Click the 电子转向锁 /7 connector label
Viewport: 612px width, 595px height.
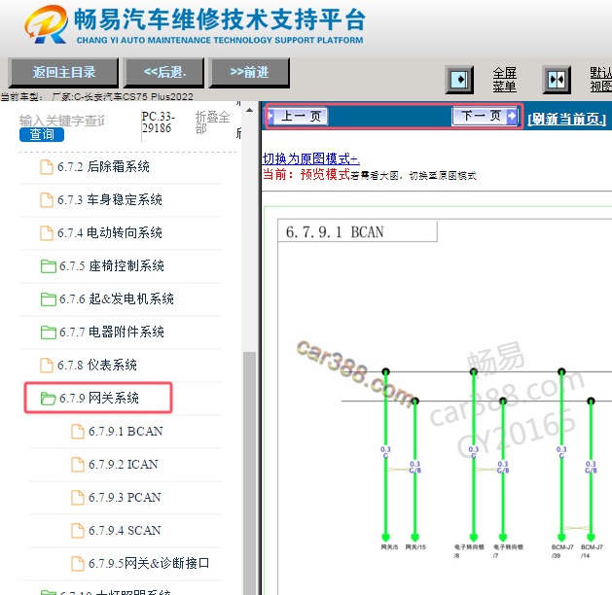click(508, 551)
